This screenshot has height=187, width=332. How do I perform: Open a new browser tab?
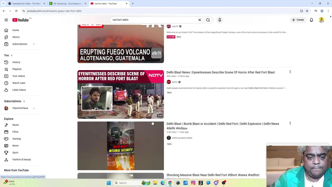click(133, 4)
